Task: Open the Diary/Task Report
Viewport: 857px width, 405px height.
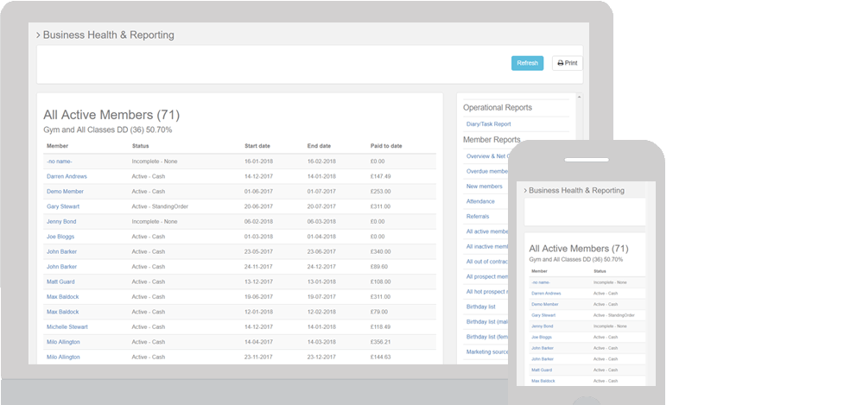Action: [x=488, y=124]
